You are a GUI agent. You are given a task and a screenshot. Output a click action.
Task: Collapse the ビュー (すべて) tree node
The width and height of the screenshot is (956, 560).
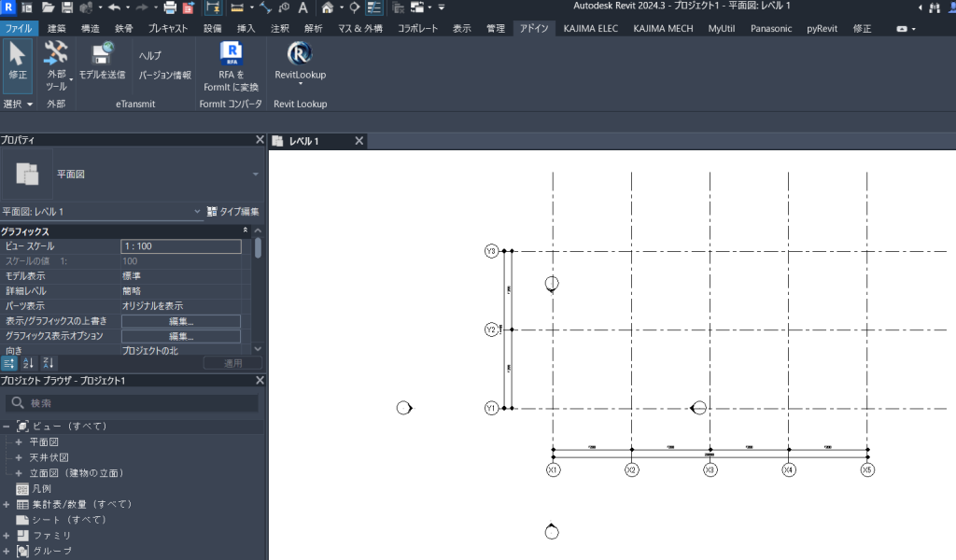coord(7,426)
